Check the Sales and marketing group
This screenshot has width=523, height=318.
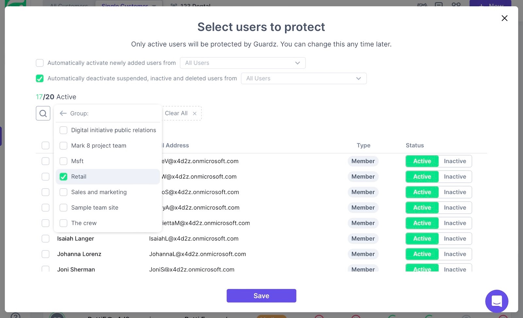(63, 192)
